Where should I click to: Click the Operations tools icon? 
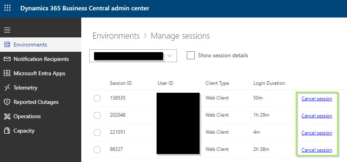tap(7, 116)
